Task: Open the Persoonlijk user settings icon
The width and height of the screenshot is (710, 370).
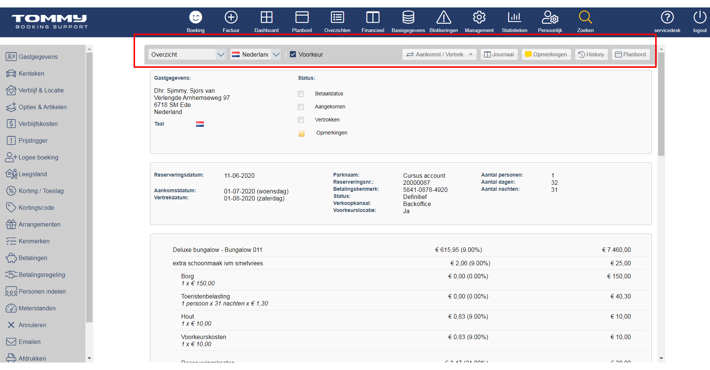Action: (550, 18)
